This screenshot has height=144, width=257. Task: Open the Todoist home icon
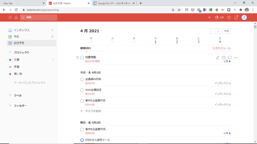(16, 17)
